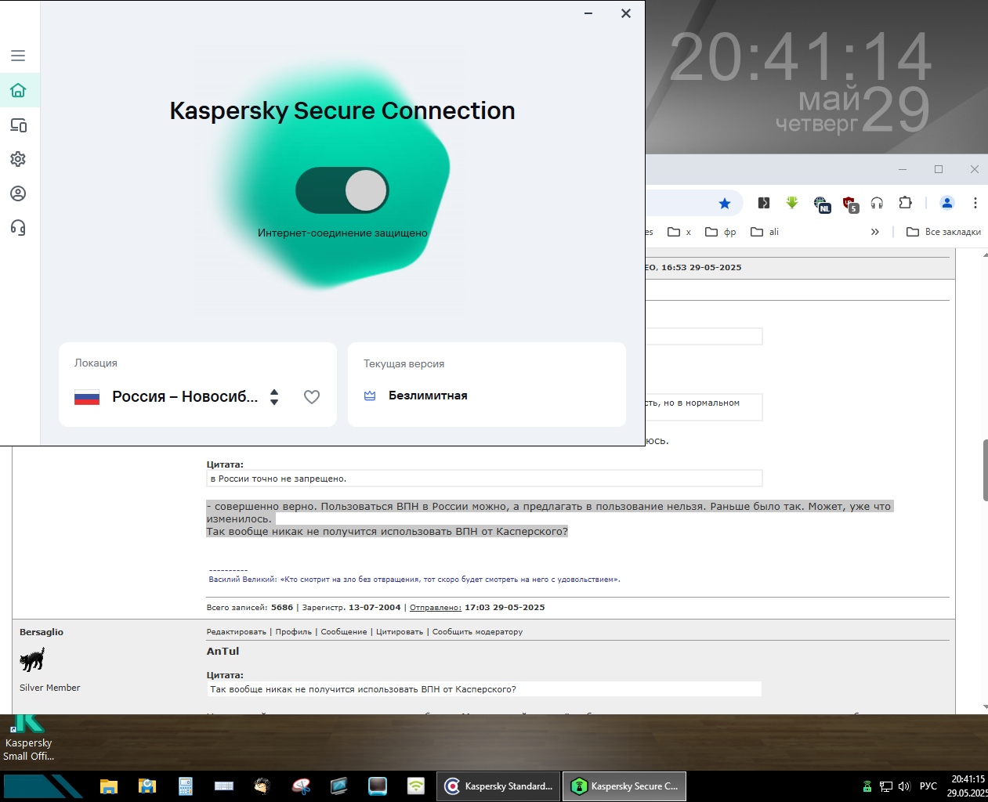Click the "Сообщение" link in Bersaglio's post
Screen dimensions: 988x802
[344, 632]
